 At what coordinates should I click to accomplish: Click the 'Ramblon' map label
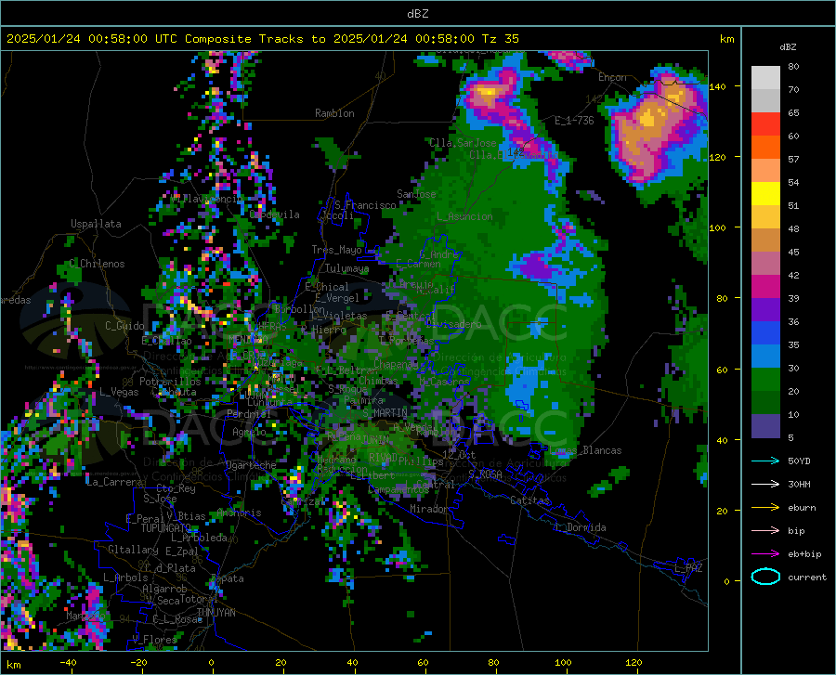point(334,113)
